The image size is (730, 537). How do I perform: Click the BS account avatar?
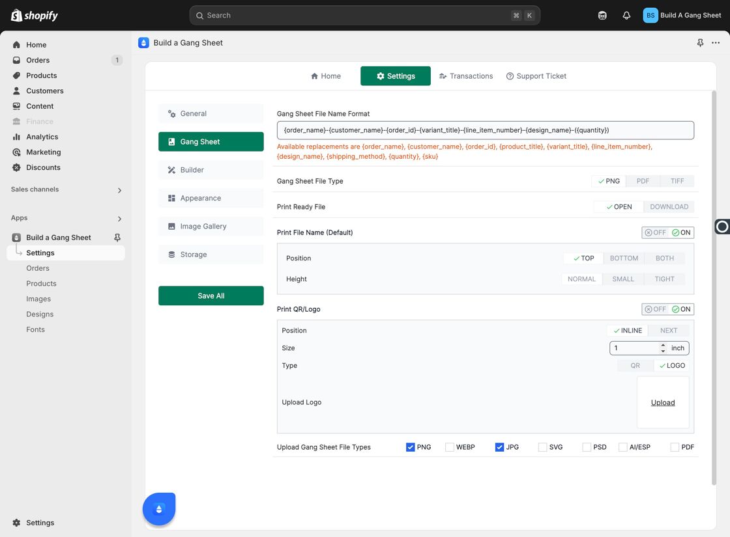click(650, 16)
